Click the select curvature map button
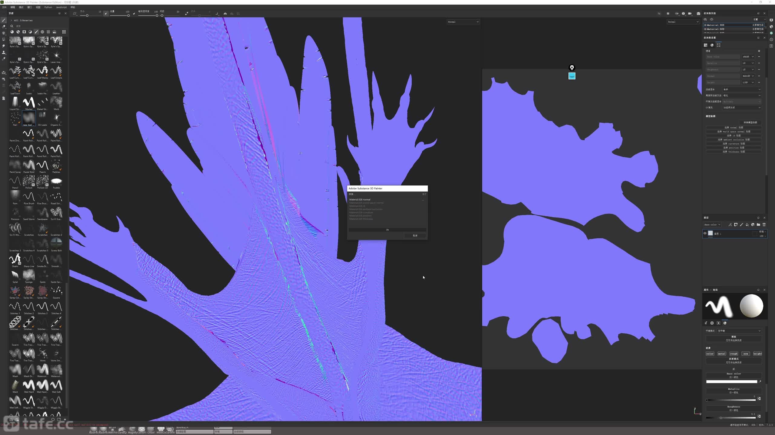 734,143
